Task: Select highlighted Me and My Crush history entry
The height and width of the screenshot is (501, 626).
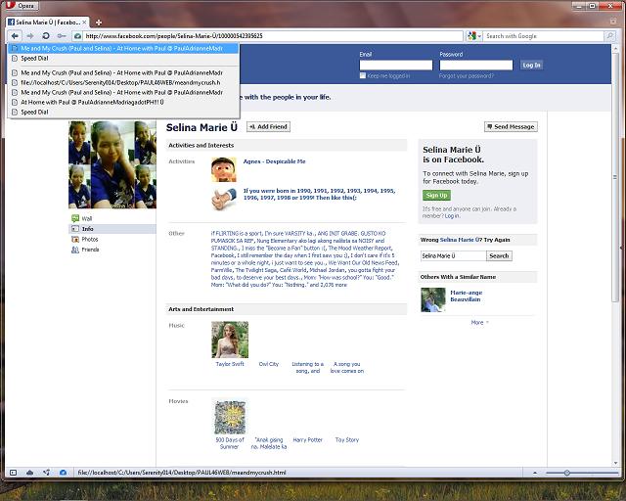Action: coord(123,48)
